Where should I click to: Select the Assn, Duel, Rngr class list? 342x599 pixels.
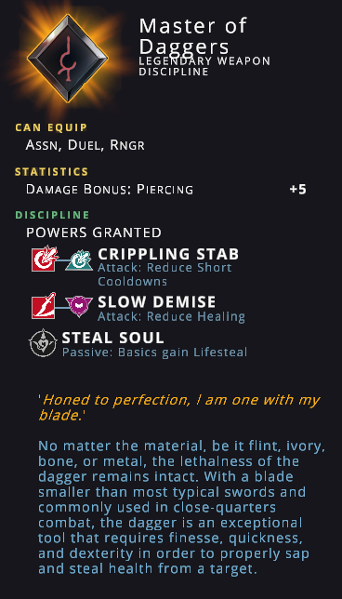tap(85, 145)
